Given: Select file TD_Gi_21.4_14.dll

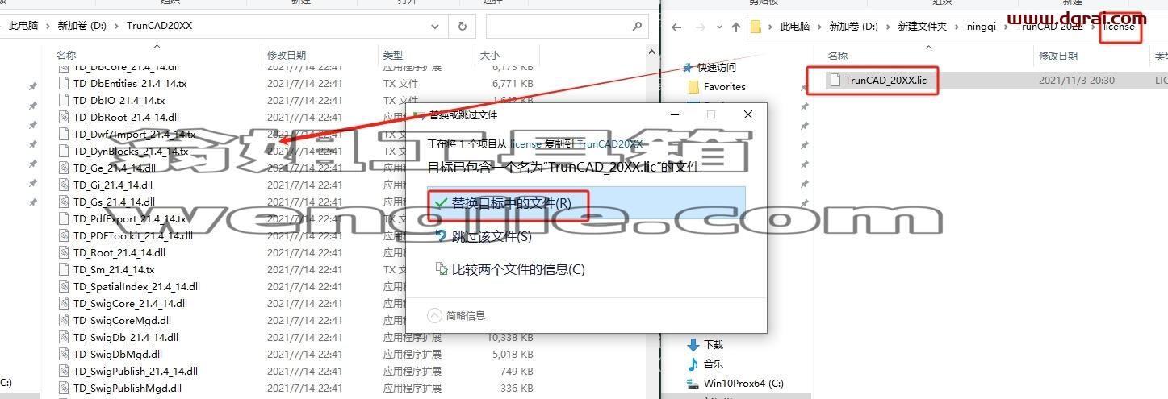Looking at the screenshot, I should [113, 185].
